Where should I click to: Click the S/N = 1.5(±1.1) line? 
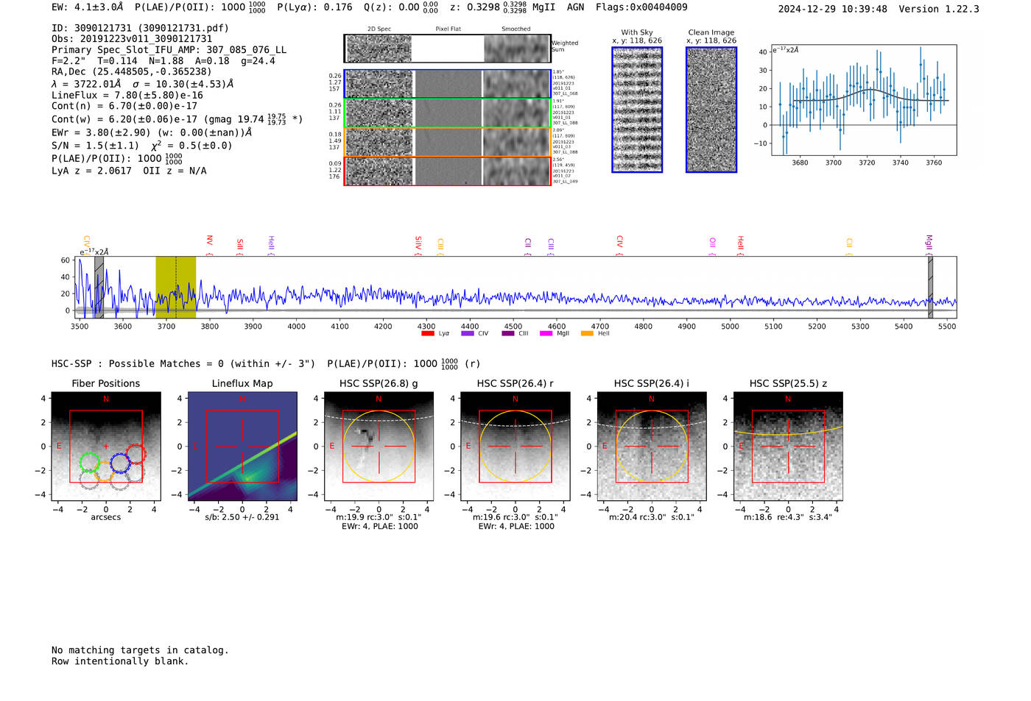pyautogui.click(x=95, y=146)
